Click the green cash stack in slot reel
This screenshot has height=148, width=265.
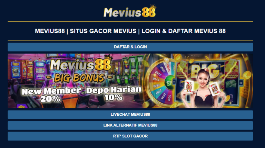pyautogui.click(x=231, y=83)
